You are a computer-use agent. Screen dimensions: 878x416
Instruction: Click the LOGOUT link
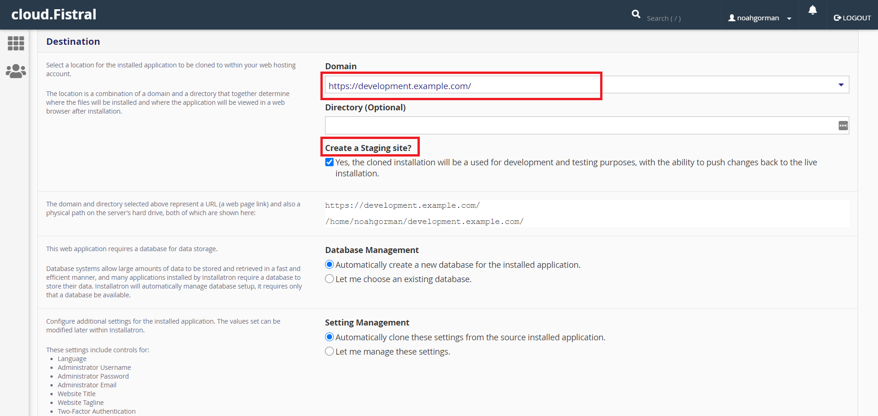click(x=856, y=18)
